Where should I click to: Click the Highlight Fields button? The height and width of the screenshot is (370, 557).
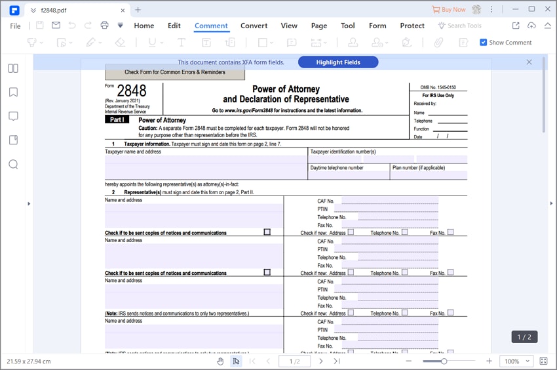coord(338,62)
